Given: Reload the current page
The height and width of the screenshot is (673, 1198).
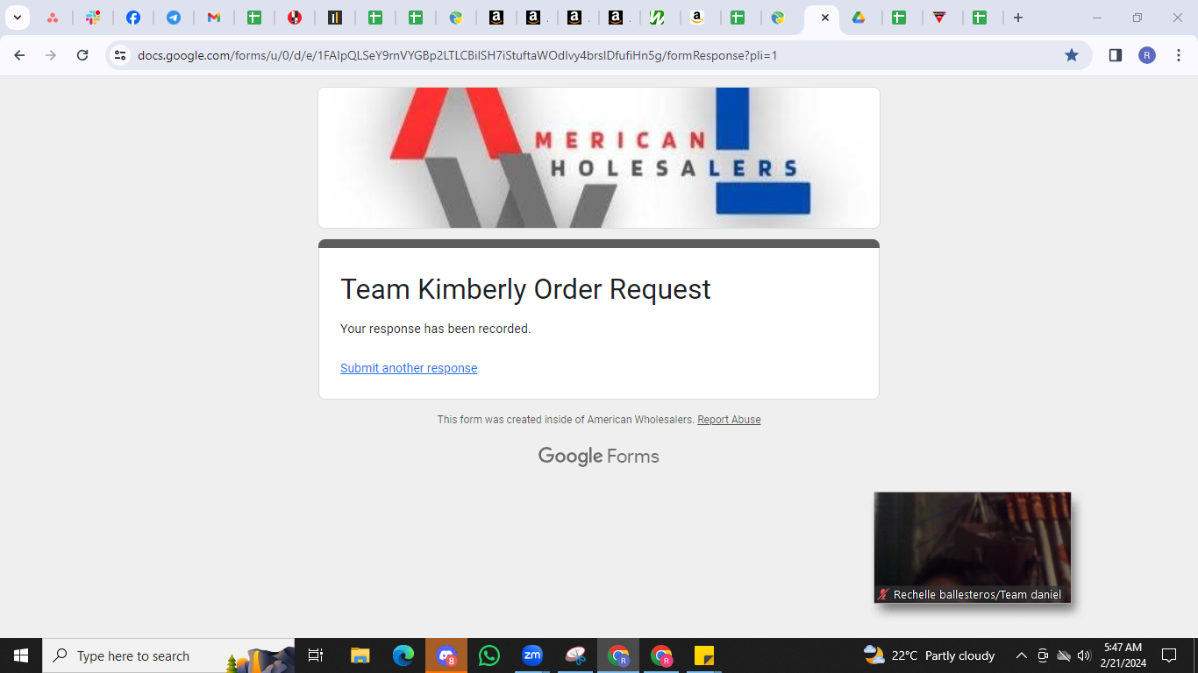Looking at the screenshot, I should coord(82,55).
